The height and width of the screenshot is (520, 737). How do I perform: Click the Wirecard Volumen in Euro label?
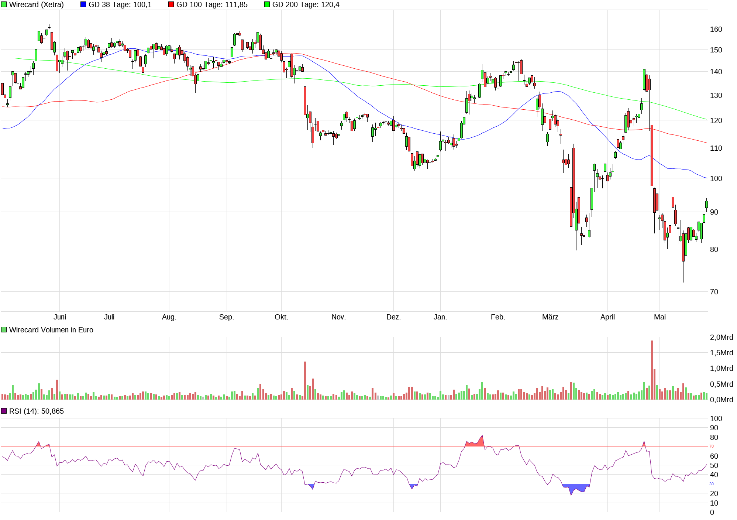51,330
